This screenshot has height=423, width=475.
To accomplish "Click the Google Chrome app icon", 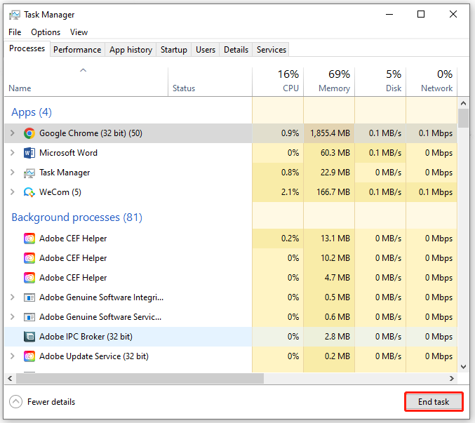I will pos(29,133).
